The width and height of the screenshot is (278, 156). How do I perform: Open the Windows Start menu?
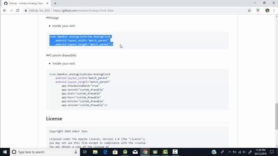click(x=5, y=152)
